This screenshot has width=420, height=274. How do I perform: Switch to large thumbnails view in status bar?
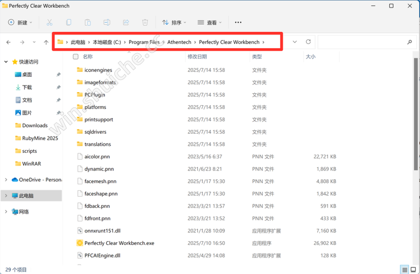pos(413,270)
